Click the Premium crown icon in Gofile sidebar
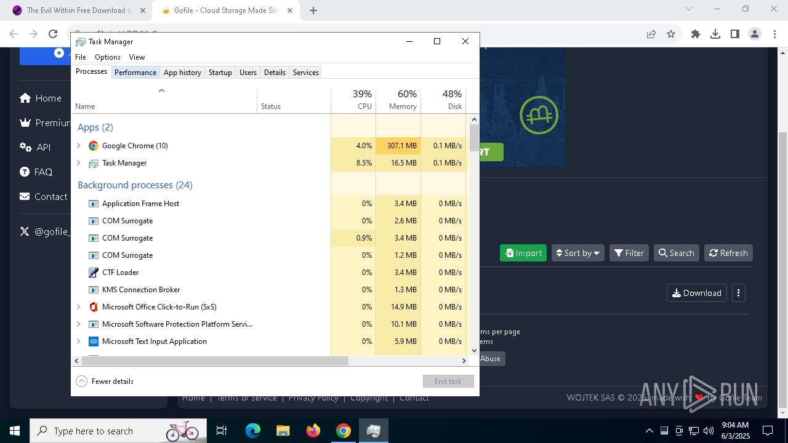Screen dimensions: 788x443 click(25, 122)
